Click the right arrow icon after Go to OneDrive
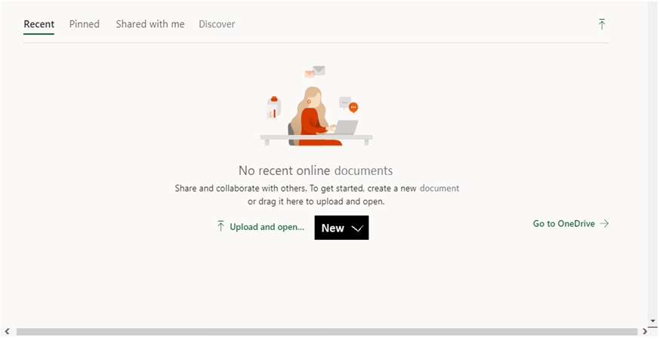 [x=604, y=224]
